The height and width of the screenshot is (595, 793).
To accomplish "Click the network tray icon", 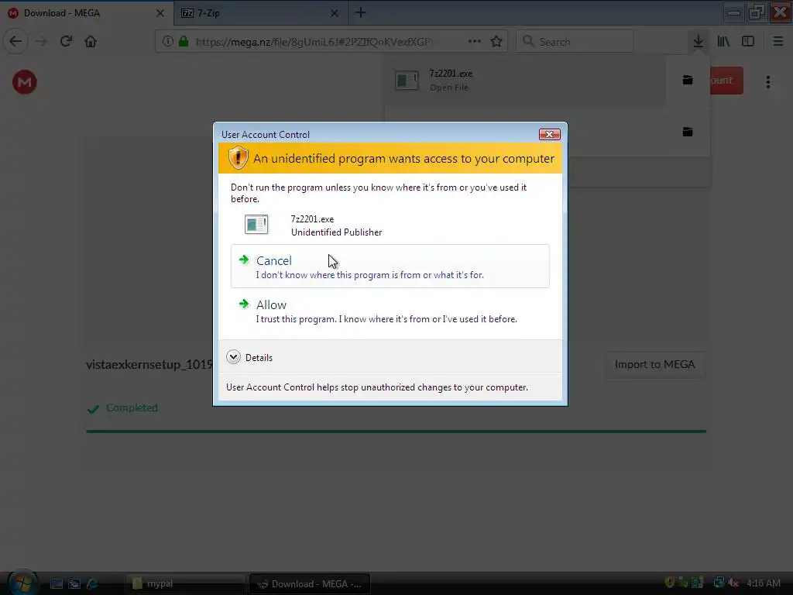I will tap(719, 583).
